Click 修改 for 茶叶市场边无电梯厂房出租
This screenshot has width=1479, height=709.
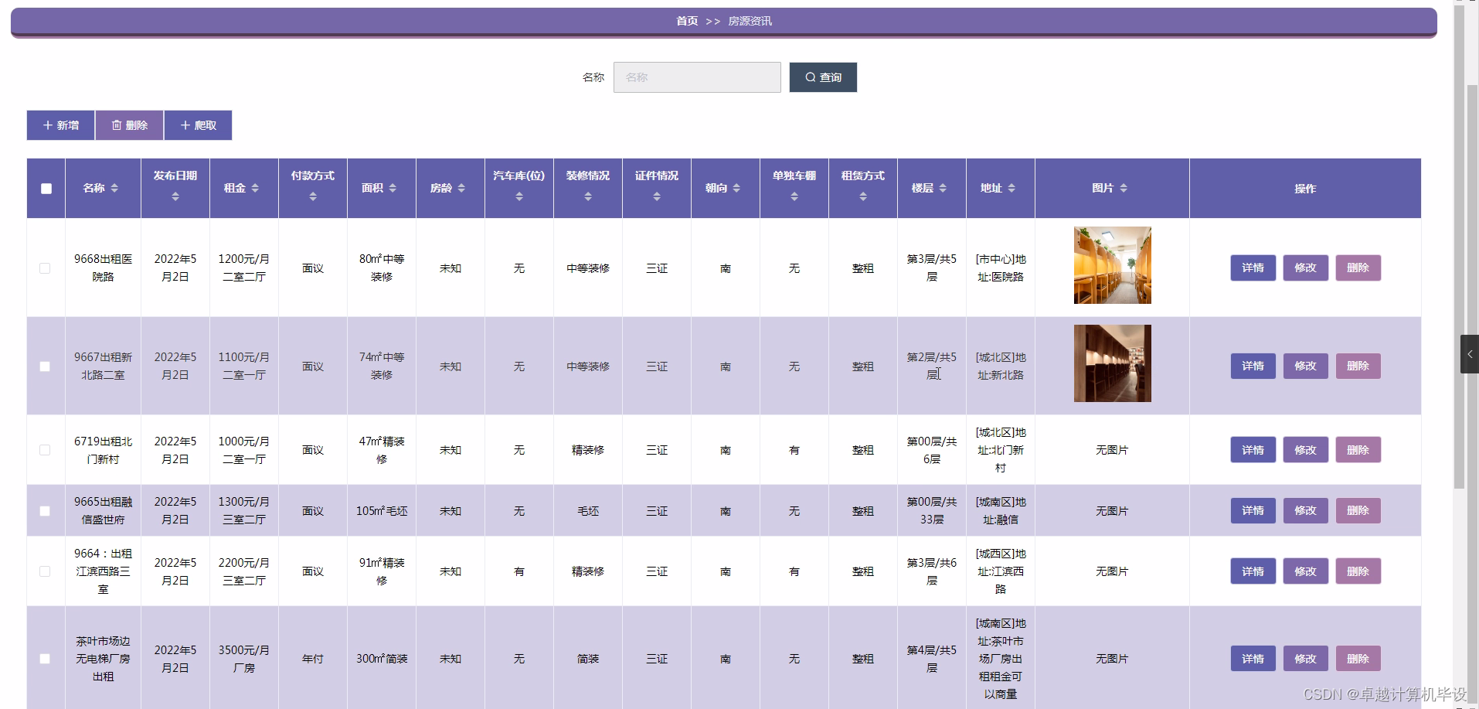click(x=1304, y=658)
